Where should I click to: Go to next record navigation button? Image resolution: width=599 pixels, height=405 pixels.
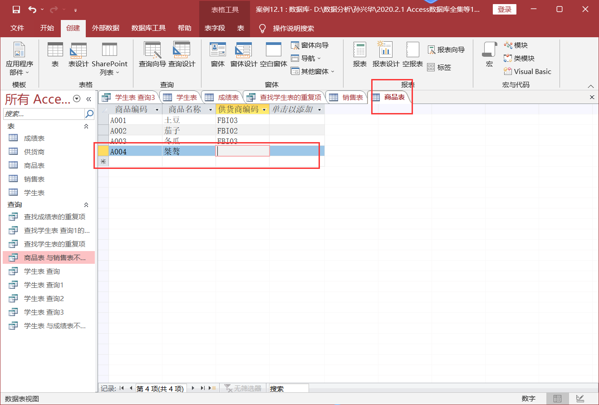(193, 388)
